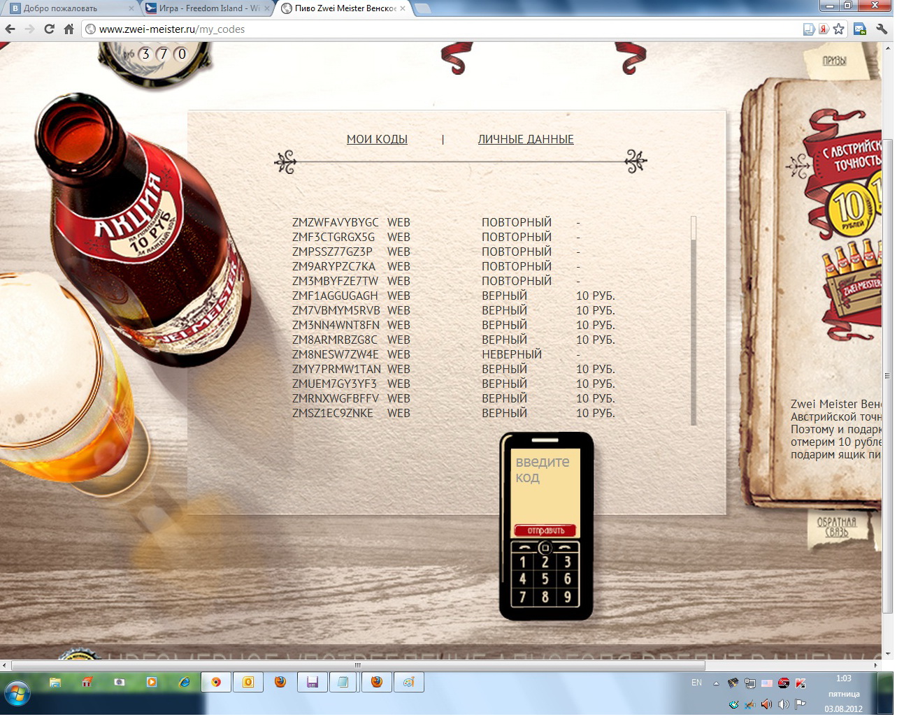Open the МОИ КОДЫ section
This screenshot has width=897, height=719.
[x=377, y=140]
